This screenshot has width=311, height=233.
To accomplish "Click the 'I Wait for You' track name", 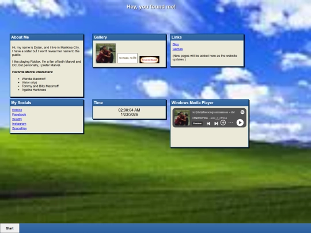I will [x=200, y=118].
